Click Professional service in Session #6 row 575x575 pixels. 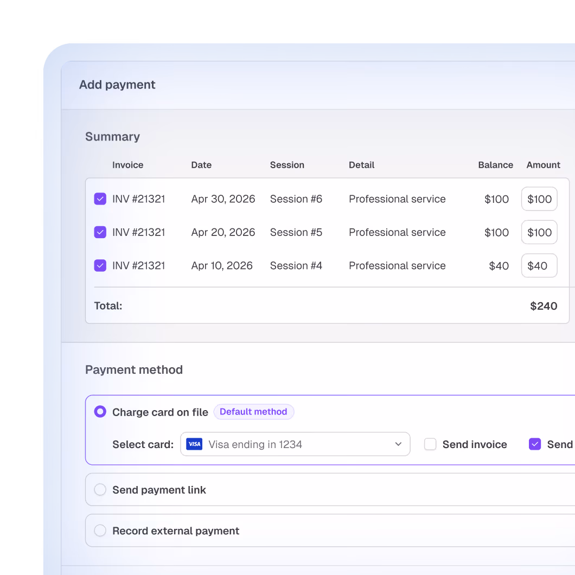tap(397, 199)
